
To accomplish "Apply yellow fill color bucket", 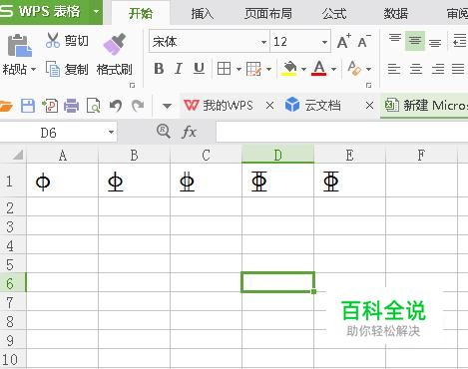I will click(289, 69).
